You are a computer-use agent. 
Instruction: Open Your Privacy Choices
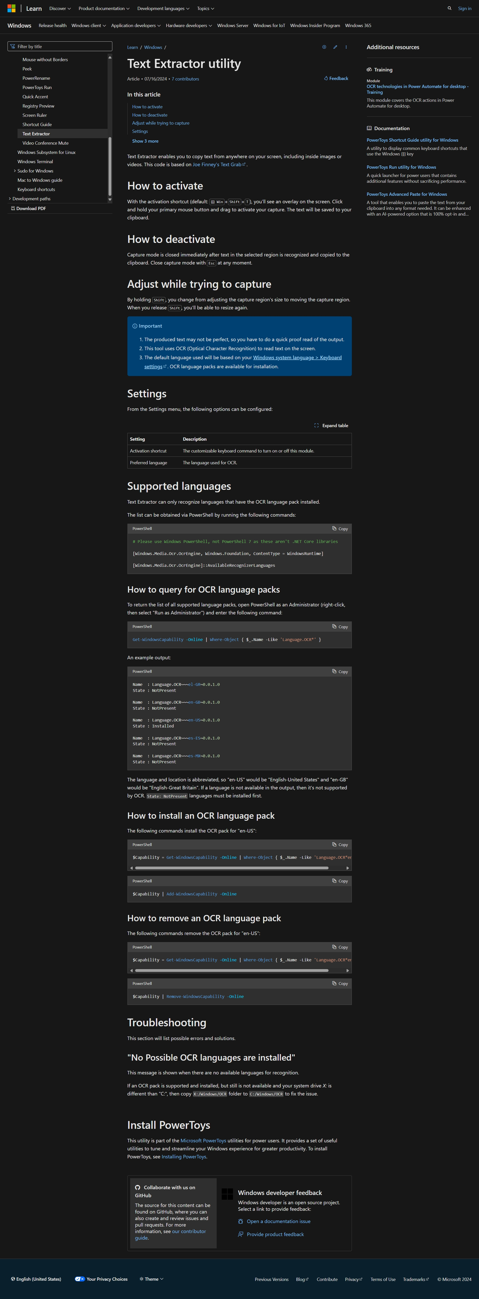point(101,1279)
